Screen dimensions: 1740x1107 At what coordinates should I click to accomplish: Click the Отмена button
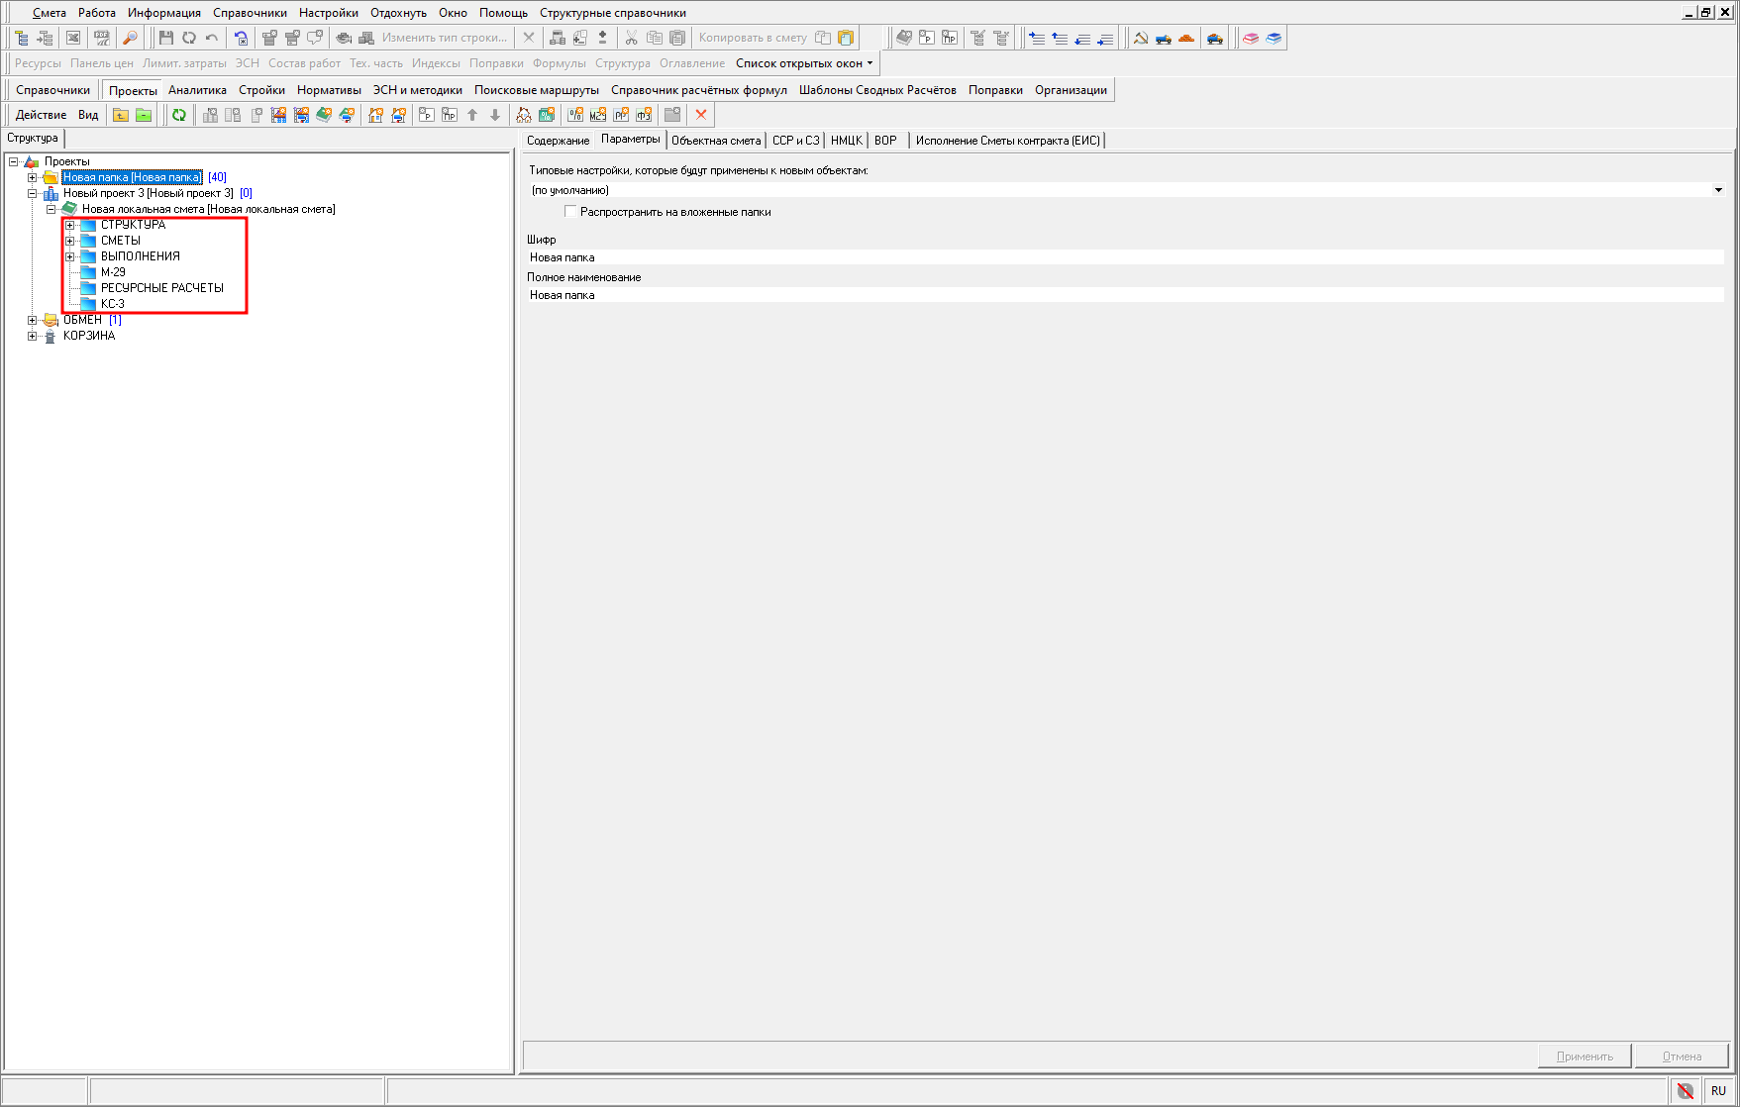tap(1682, 1057)
